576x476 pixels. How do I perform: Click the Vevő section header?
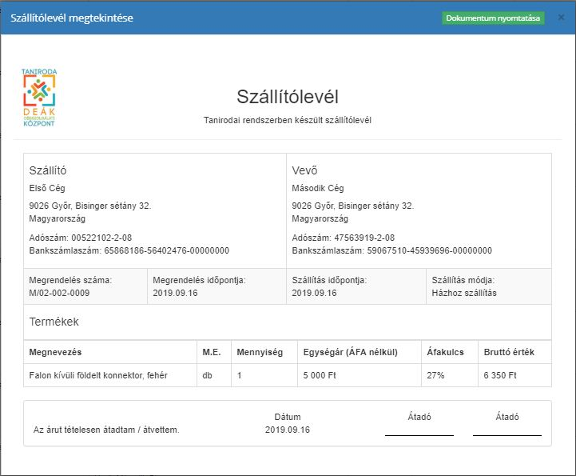click(305, 170)
